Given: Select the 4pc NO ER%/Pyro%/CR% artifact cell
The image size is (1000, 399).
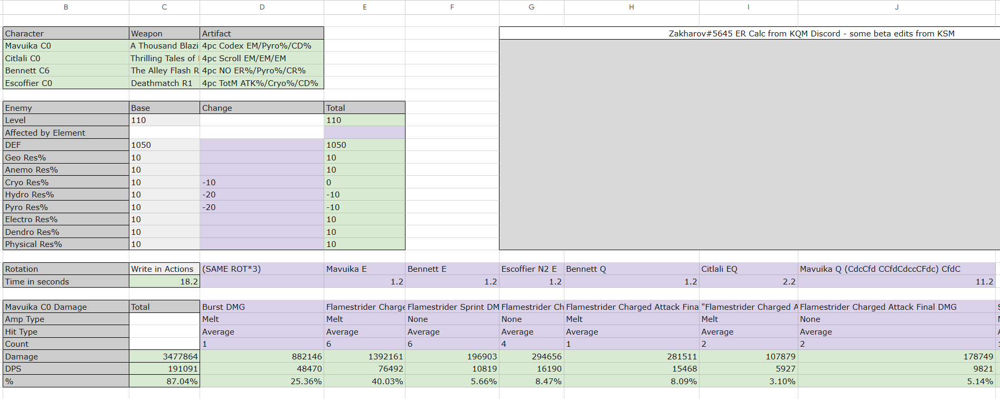Looking at the screenshot, I should (x=262, y=71).
